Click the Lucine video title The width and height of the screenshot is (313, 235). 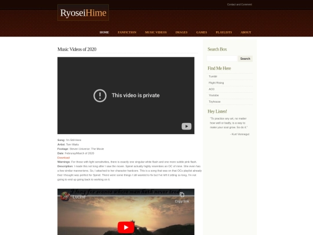[79, 197]
